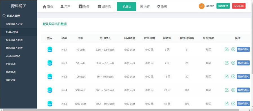This screenshot has height=111, width=253.
Task: Click the delete icon for robot No.2
Action: [233, 63]
